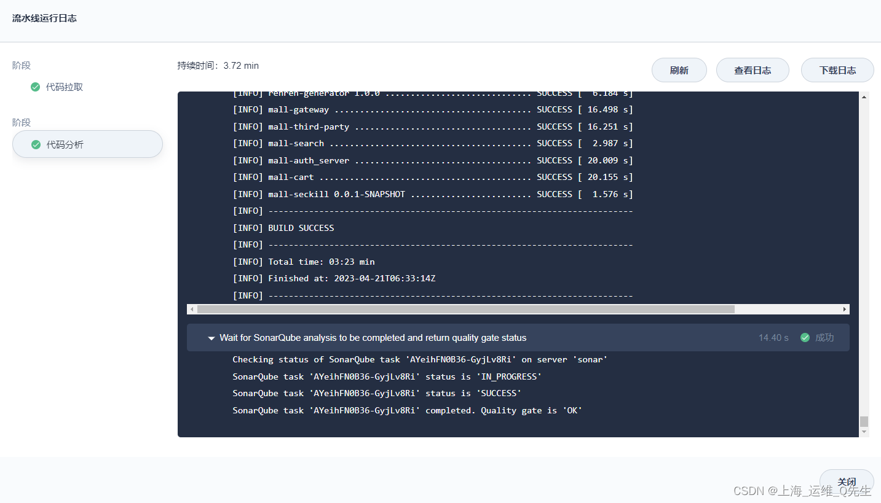881x503 pixels.
Task: Click the horizontal scrollbar right arrow
Action: [845, 310]
